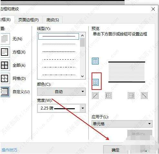Click the 无(N) label
The image size is (159, 154).
click(x=17, y=39)
